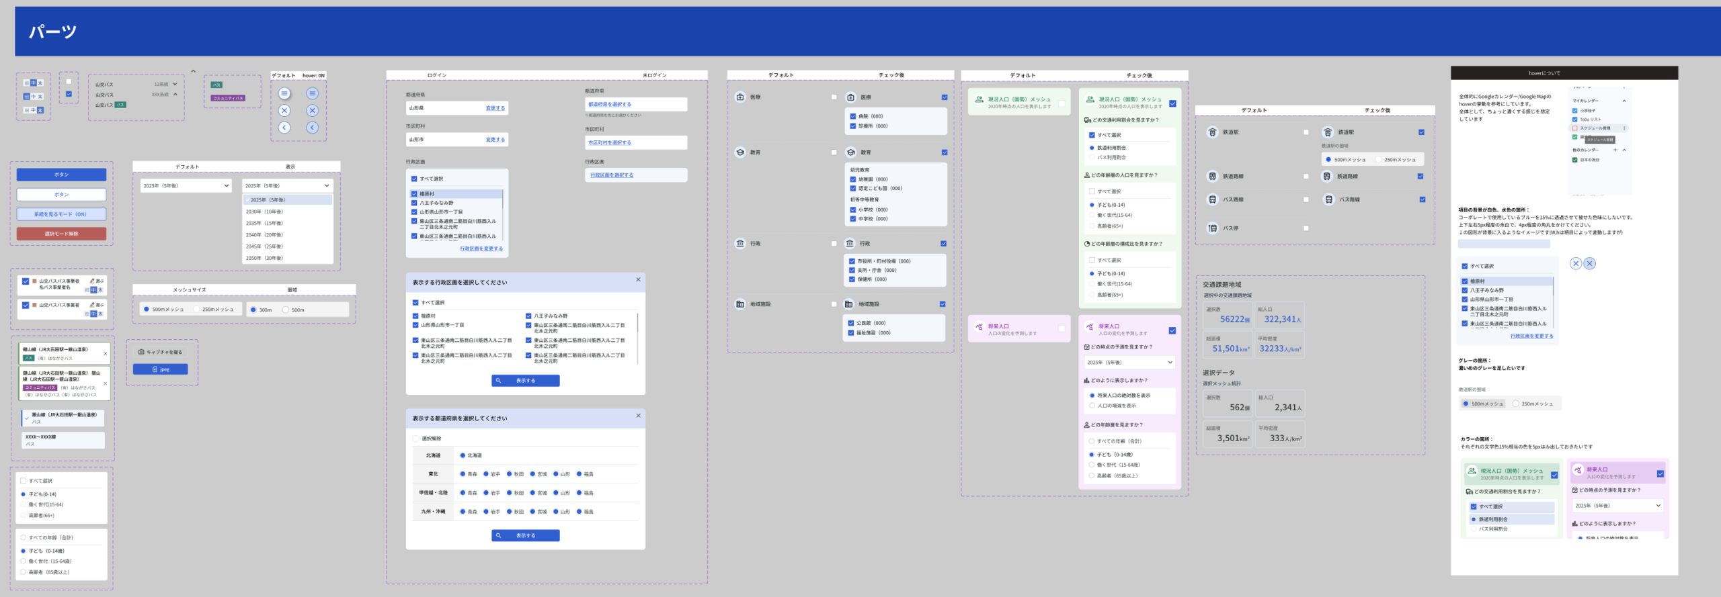Tick the バス停 checkbox
This screenshot has height=597, width=1721.
1306,228
